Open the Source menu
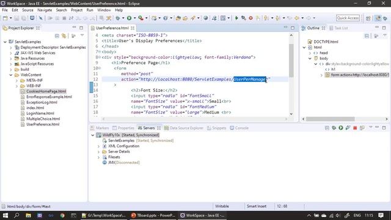The width and height of the screenshot is (391, 220). click(x=27, y=10)
